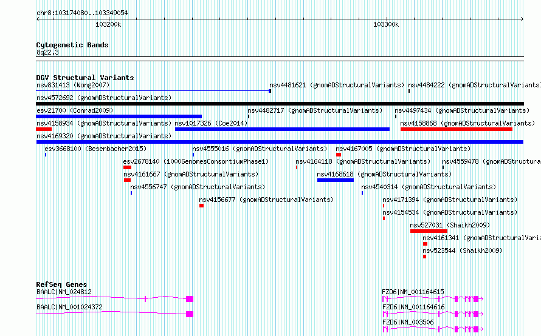Image resolution: width=541 pixels, height=336 pixels.
Task: Click the nsv831413 (Wong2007) variant label
Action: pyautogui.click(x=73, y=86)
